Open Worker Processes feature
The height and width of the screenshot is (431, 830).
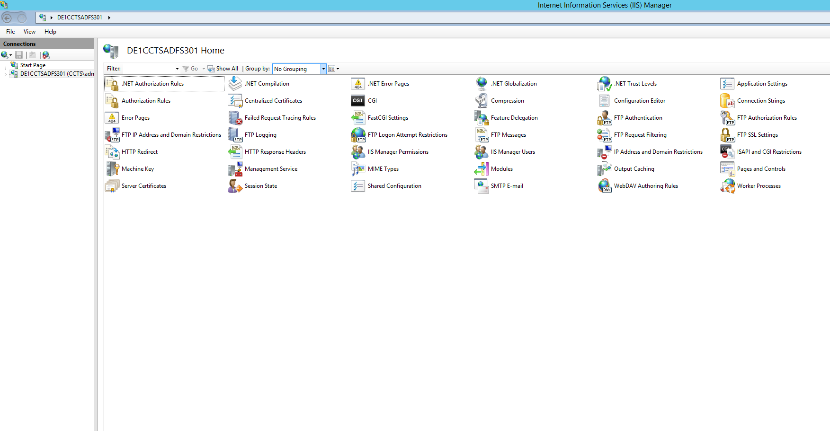(751, 186)
